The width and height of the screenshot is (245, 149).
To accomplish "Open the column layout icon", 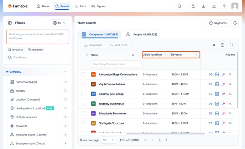I will pyautogui.click(x=222, y=45).
